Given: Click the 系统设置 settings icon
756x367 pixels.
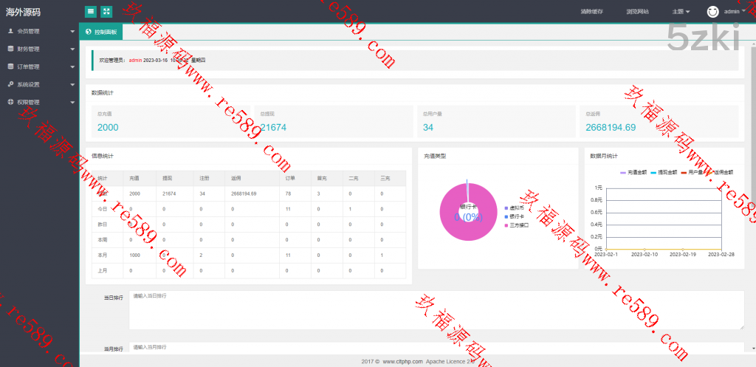Looking at the screenshot, I should (10, 84).
